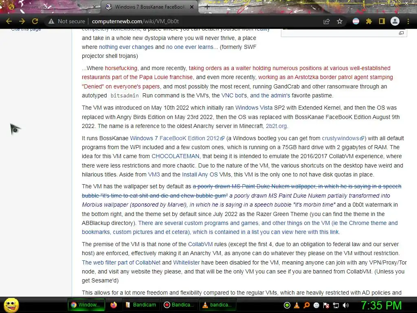Open 'The web filter part of CollabNet' link
This screenshot has height=313, width=417.
click(x=121, y=263)
